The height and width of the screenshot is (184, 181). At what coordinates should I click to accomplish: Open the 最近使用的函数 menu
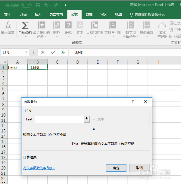point(41,30)
